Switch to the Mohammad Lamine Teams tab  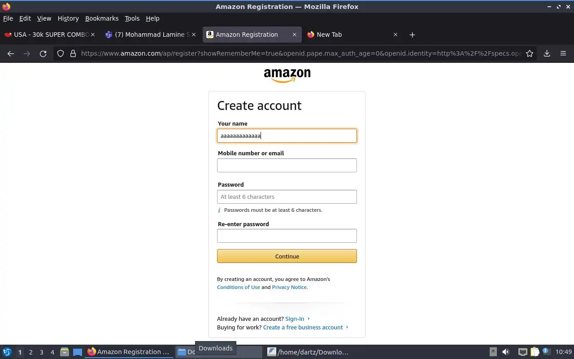[x=151, y=35]
